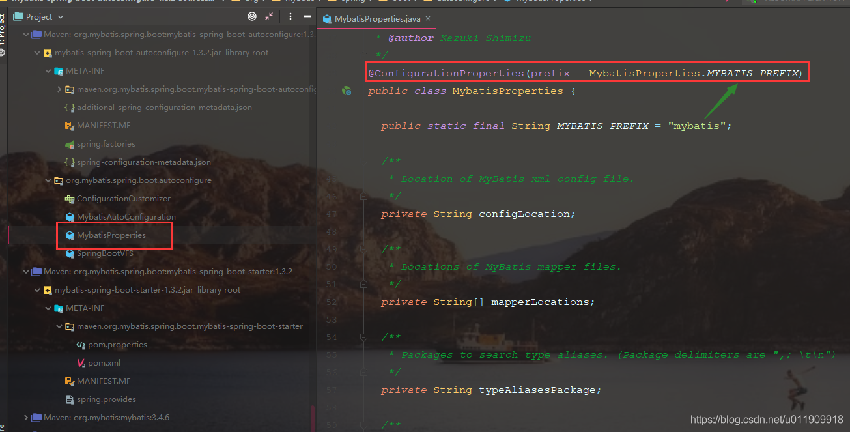Select ConfigurationCustomizer interface

(124, 198)
